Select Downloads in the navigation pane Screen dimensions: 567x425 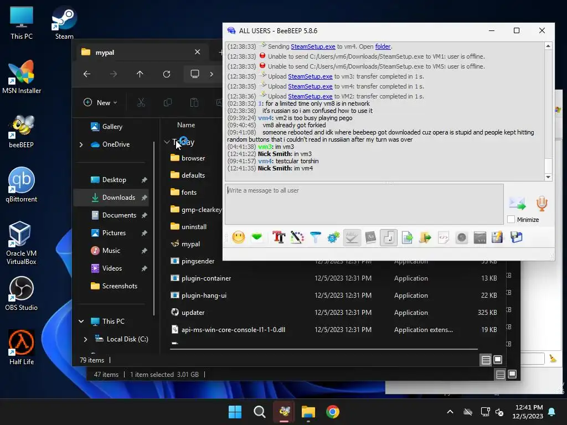click(112, 198)
